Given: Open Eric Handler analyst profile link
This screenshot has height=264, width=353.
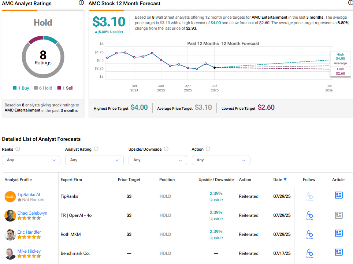Looking at the screenshot, I should coord(29,232).
